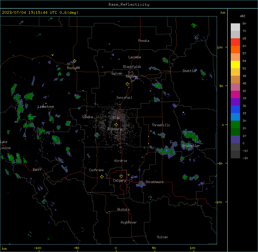Click the Didsbury city label
The image size is (258, 252).
[x=114, y=129]
